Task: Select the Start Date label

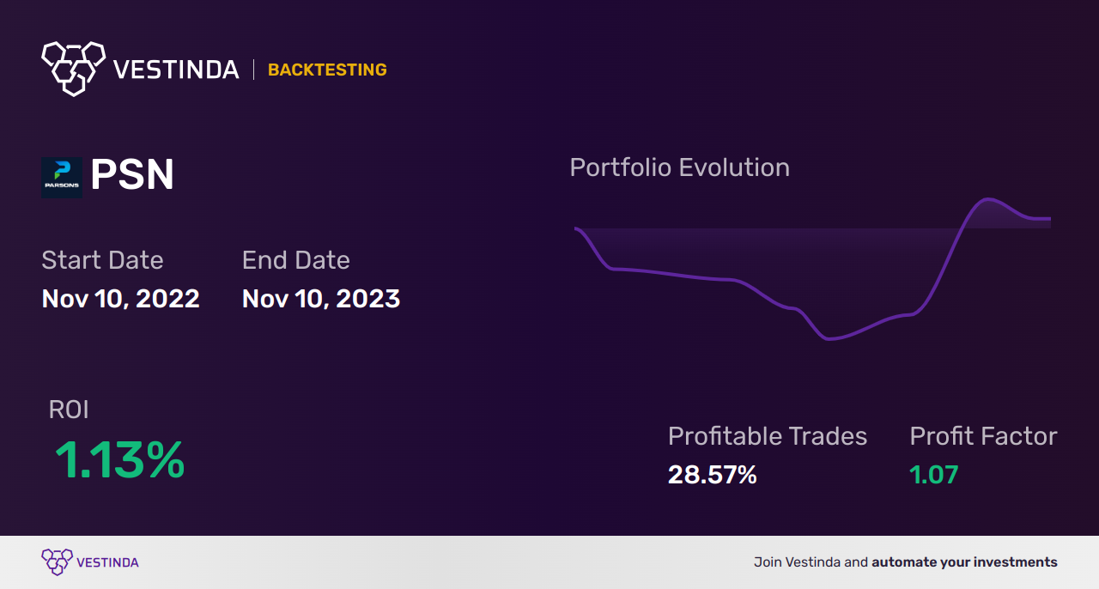Action: [102, 259]
